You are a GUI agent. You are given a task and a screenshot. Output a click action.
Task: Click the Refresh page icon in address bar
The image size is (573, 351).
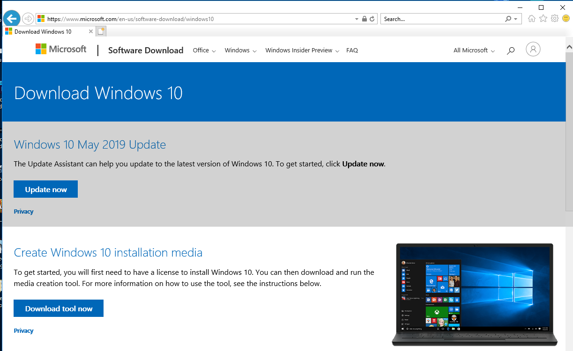pos(372,19)
